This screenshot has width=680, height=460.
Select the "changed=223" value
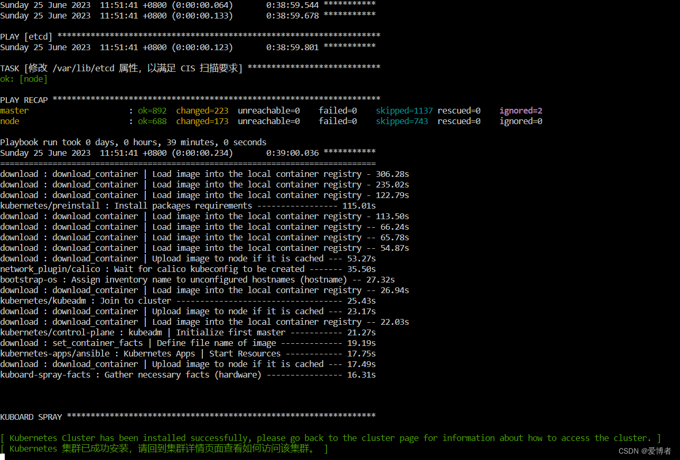202,110
